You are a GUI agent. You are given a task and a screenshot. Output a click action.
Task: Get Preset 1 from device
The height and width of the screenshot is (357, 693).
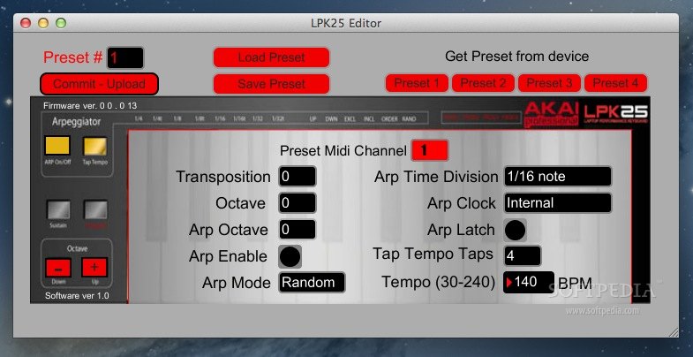click(x=417, y=83)
